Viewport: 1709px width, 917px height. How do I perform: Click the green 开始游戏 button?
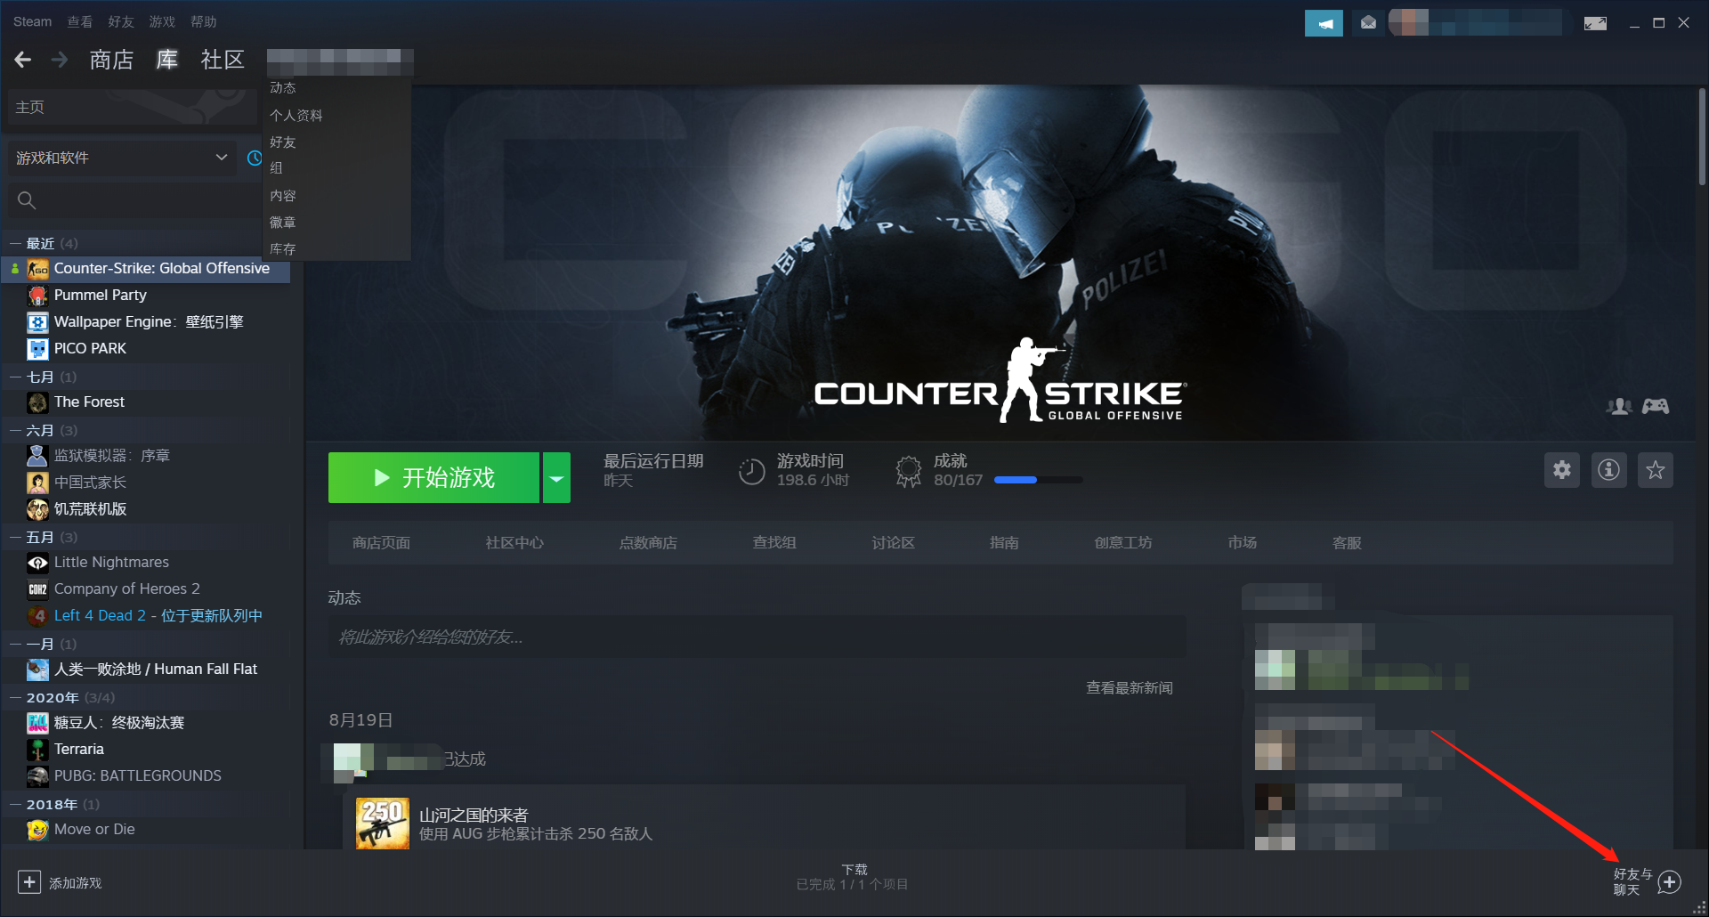tap(433, 478)
